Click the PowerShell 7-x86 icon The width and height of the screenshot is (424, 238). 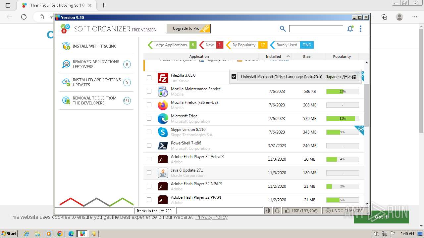tap(163, 146)
